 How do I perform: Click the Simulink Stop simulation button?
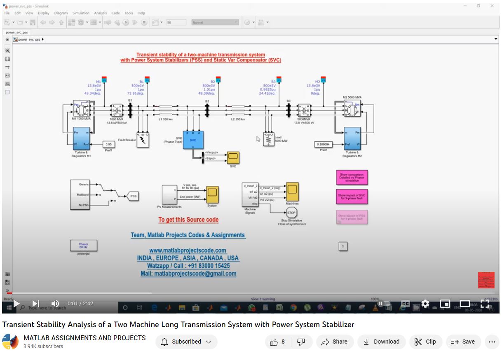click(144, 22)
